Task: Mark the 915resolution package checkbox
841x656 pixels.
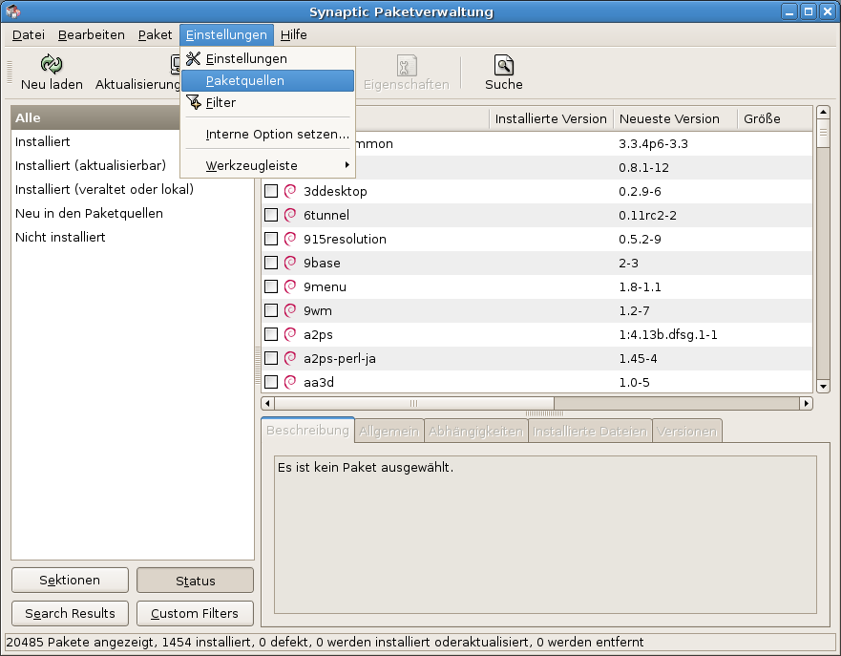Action: 271,239
